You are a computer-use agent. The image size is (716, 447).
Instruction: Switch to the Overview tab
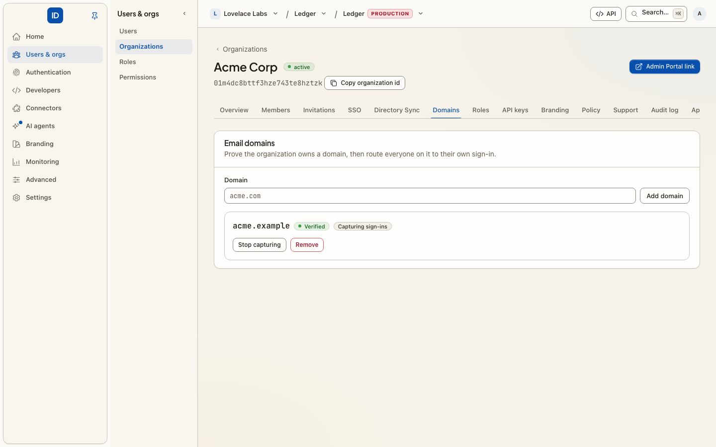[234, 110]
